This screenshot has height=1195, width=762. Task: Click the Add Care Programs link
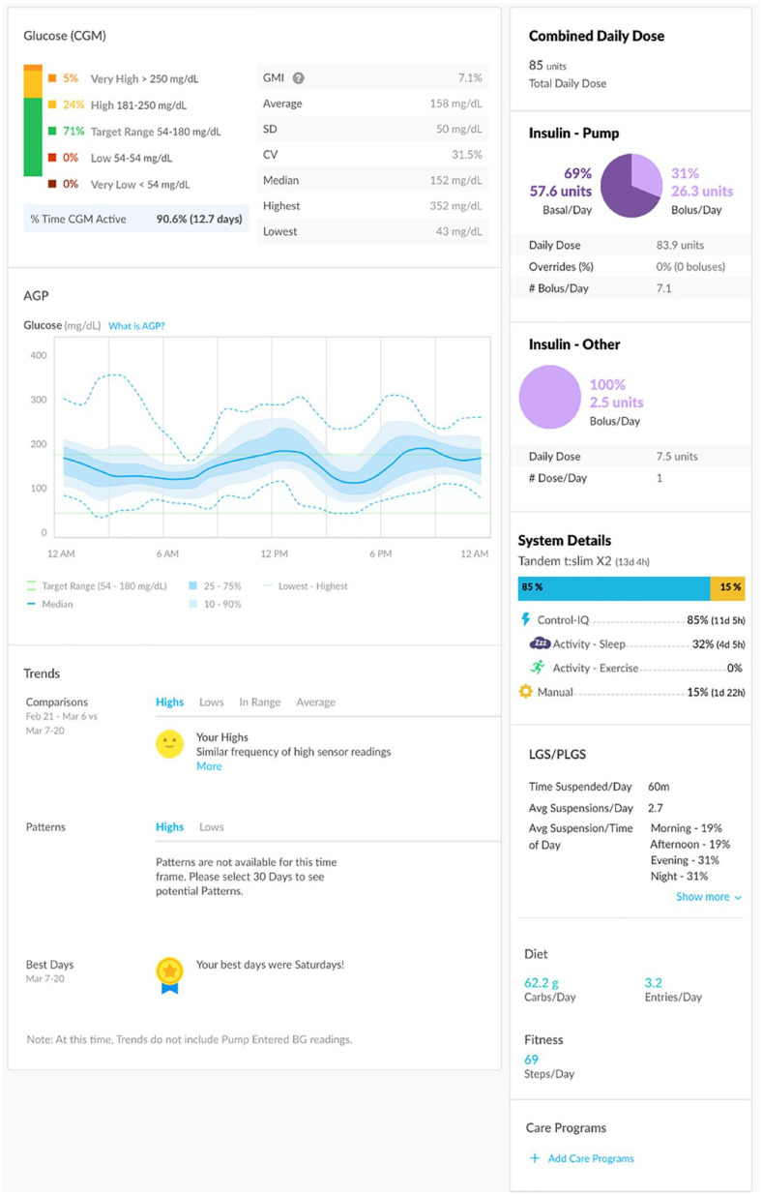tap(591, 1158)
